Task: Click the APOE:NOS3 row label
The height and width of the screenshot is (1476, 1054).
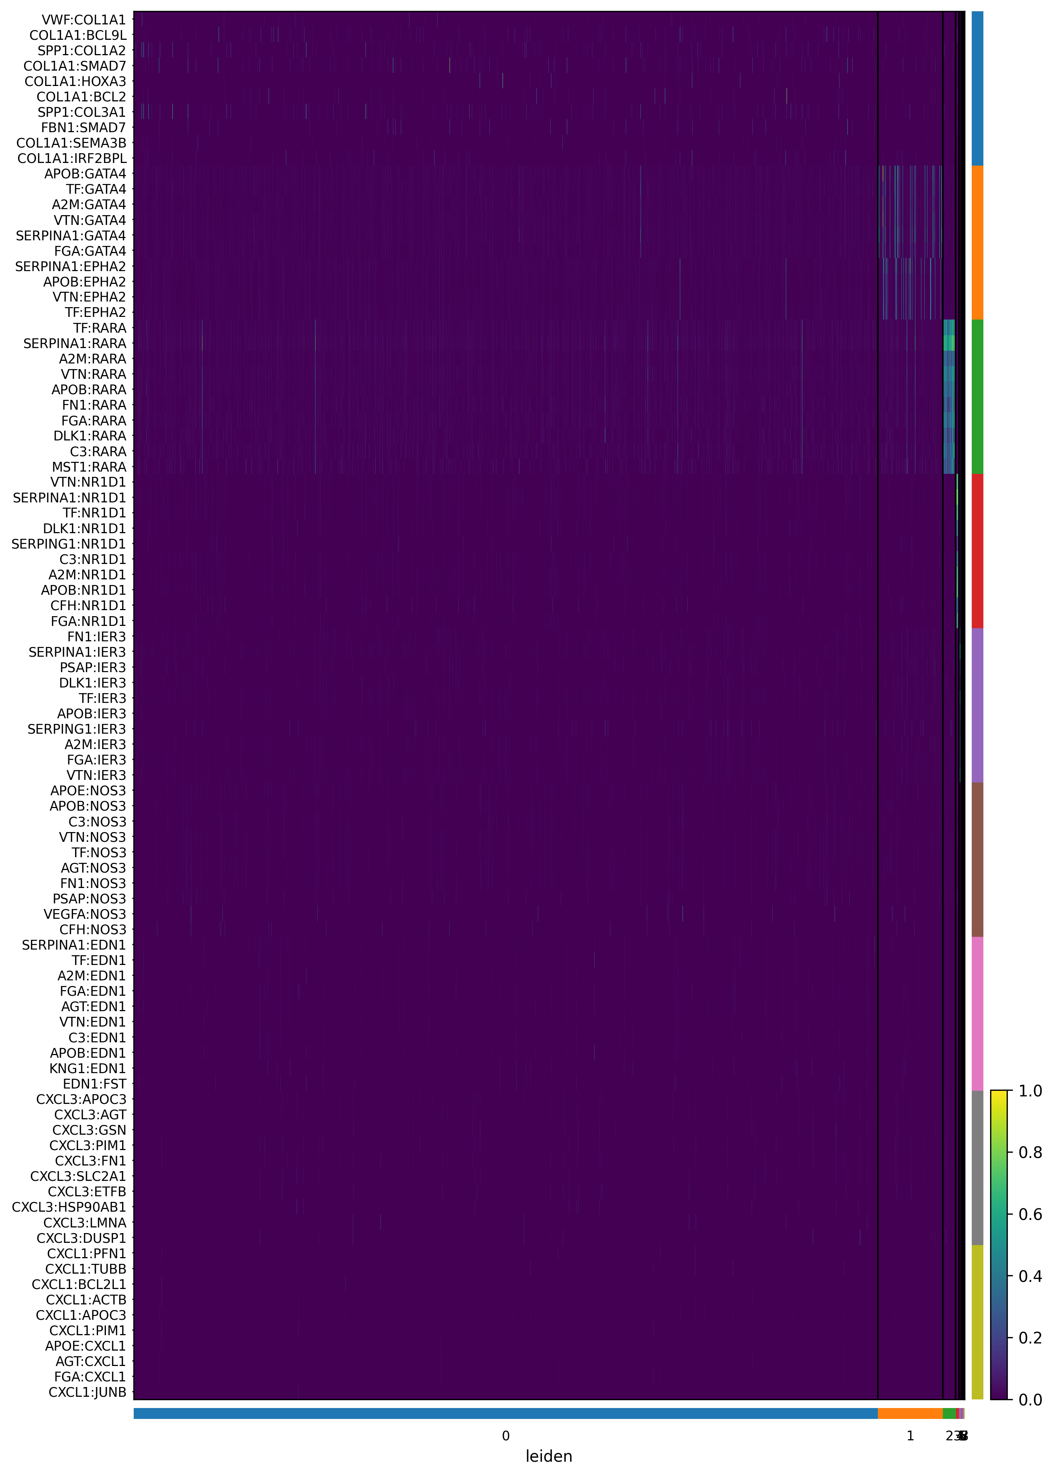Action: 88,791
